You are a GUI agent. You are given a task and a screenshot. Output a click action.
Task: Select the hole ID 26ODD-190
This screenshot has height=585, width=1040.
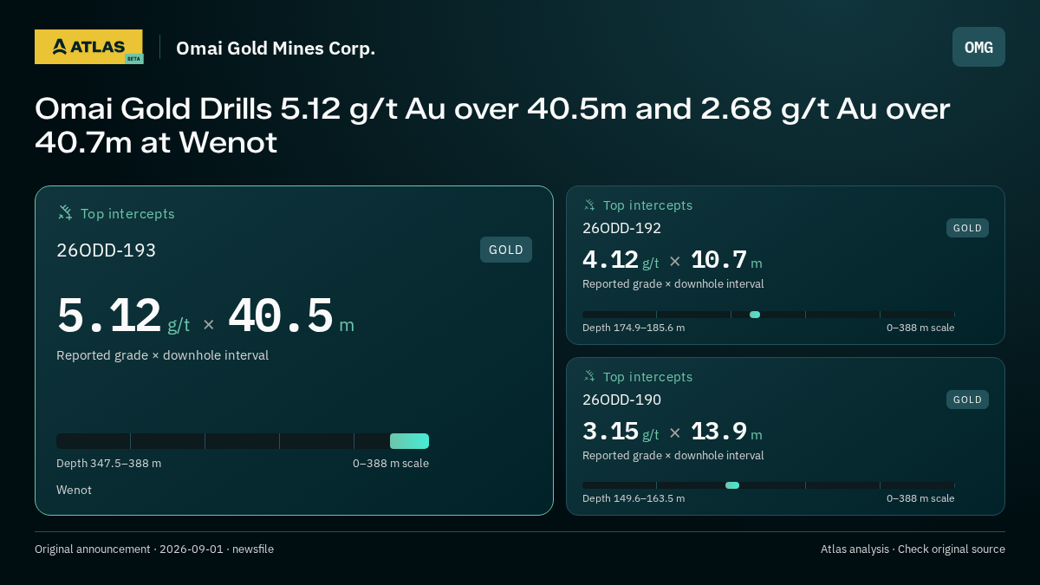tap(621, 400)
